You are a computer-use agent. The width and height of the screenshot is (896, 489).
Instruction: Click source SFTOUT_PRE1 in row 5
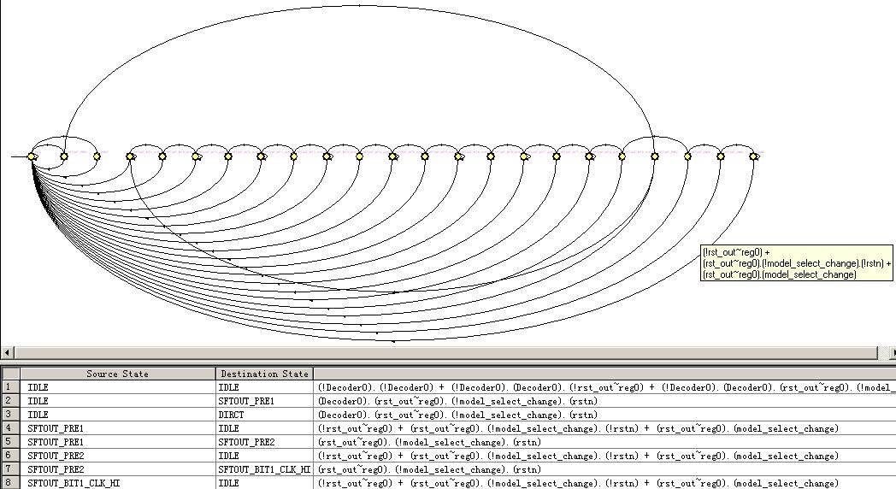(118, 442)
